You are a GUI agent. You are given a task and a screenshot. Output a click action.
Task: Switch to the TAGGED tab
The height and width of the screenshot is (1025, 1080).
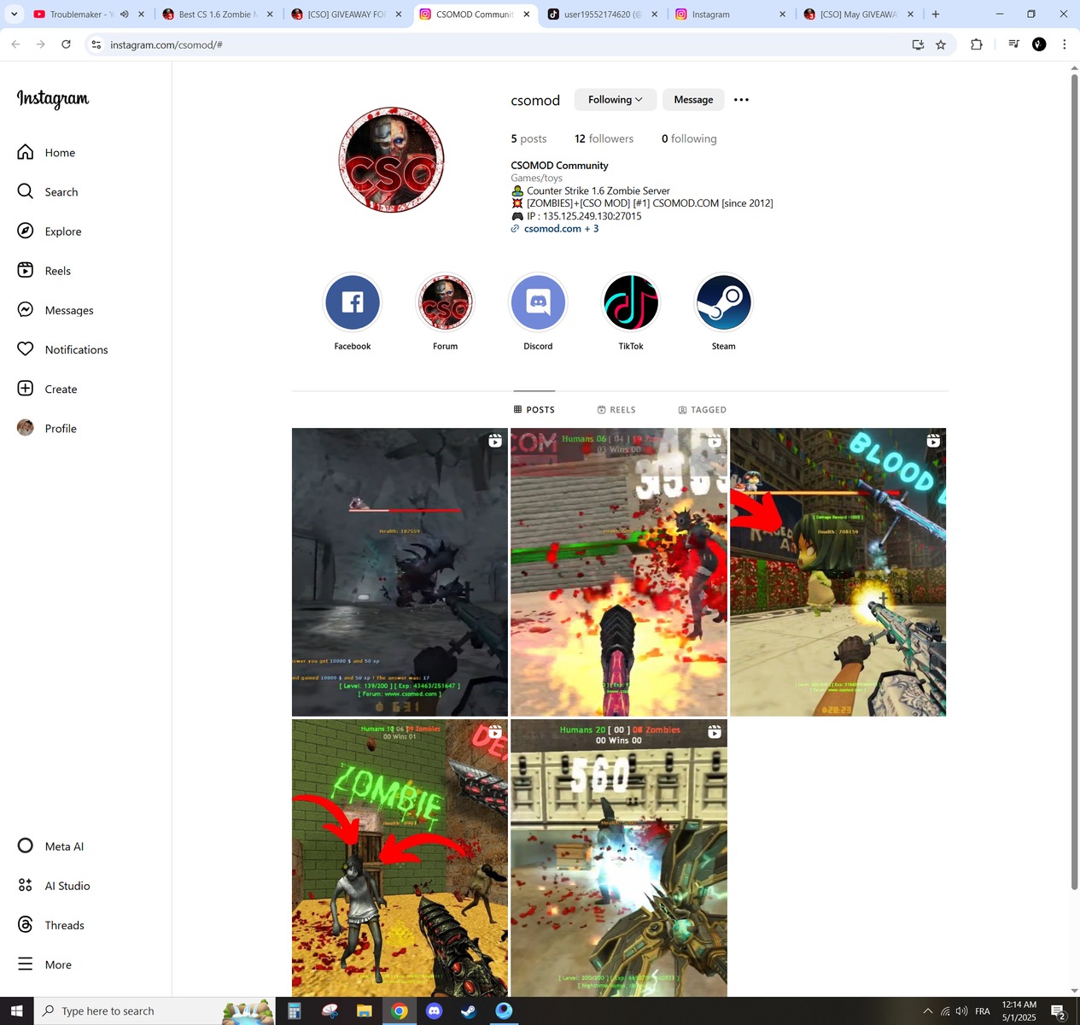(702, 410)
